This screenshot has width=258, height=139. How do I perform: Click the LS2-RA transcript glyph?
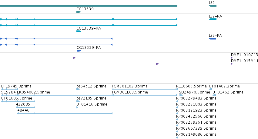[213, 19]
